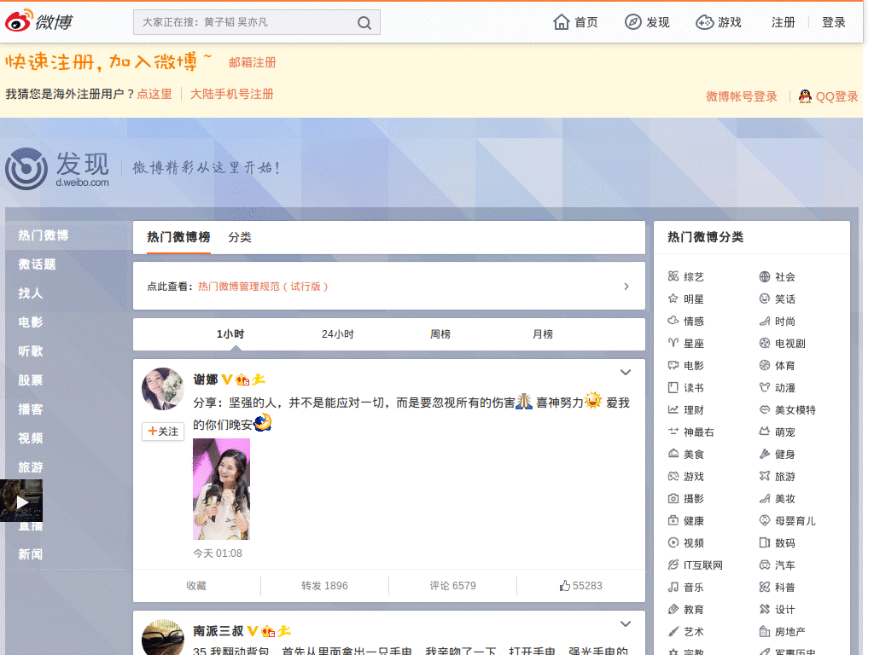Open 找人 in left sidebar
The width and height of the screenshot is (874, 655).
30,293
